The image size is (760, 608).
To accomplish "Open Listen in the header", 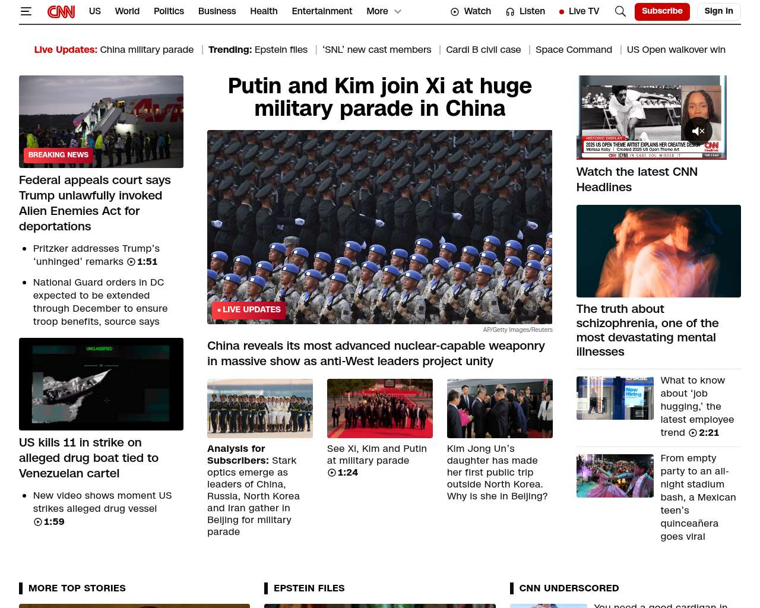I will pyautogui.click(x=525, y=11).
